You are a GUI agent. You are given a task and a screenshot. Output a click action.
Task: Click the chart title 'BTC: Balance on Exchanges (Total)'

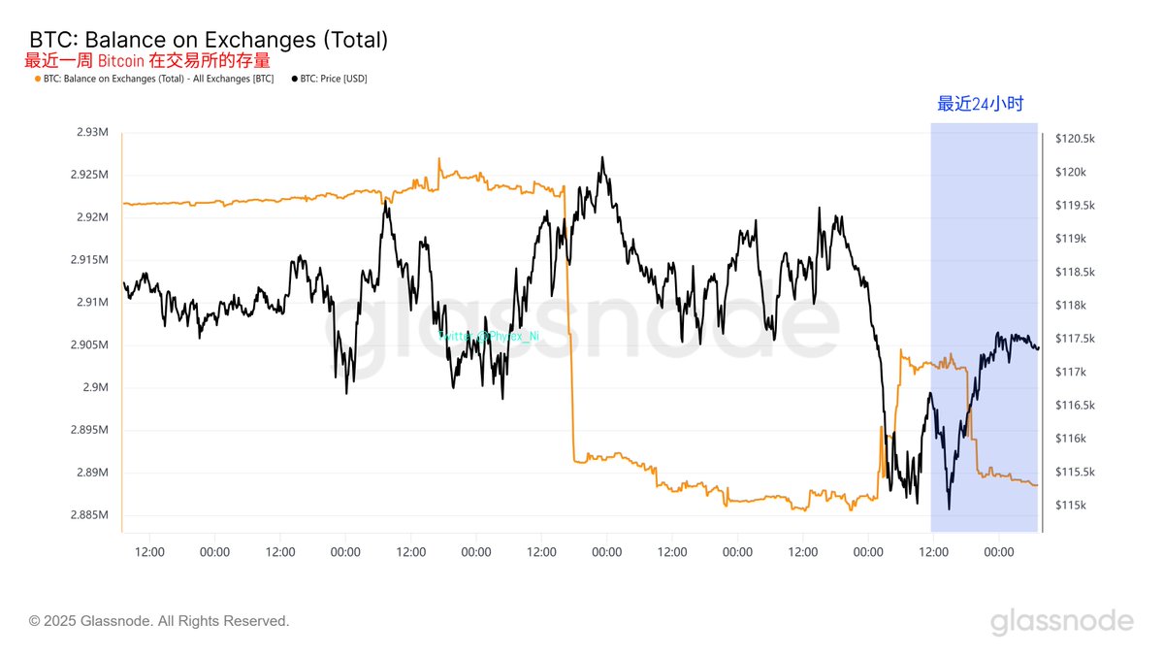209,40
